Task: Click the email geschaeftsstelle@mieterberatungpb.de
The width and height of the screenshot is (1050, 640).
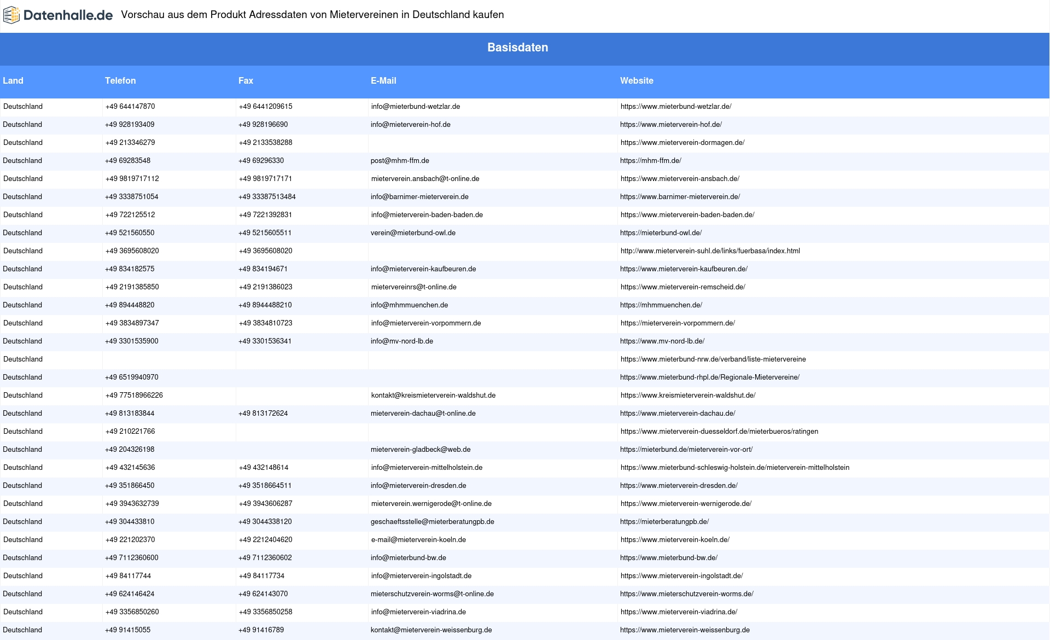Action: (433, 522)
